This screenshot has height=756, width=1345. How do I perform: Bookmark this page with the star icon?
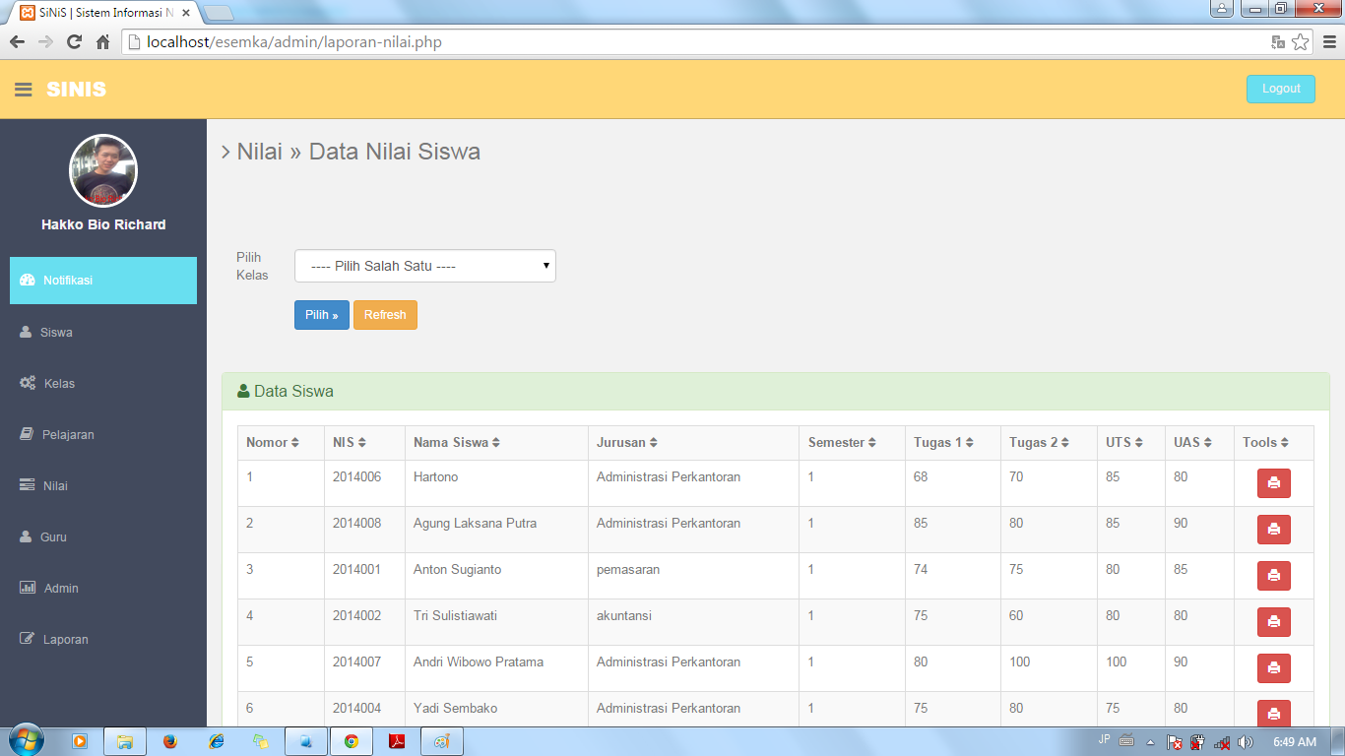pyautogui.click(x=1301, y=42)
